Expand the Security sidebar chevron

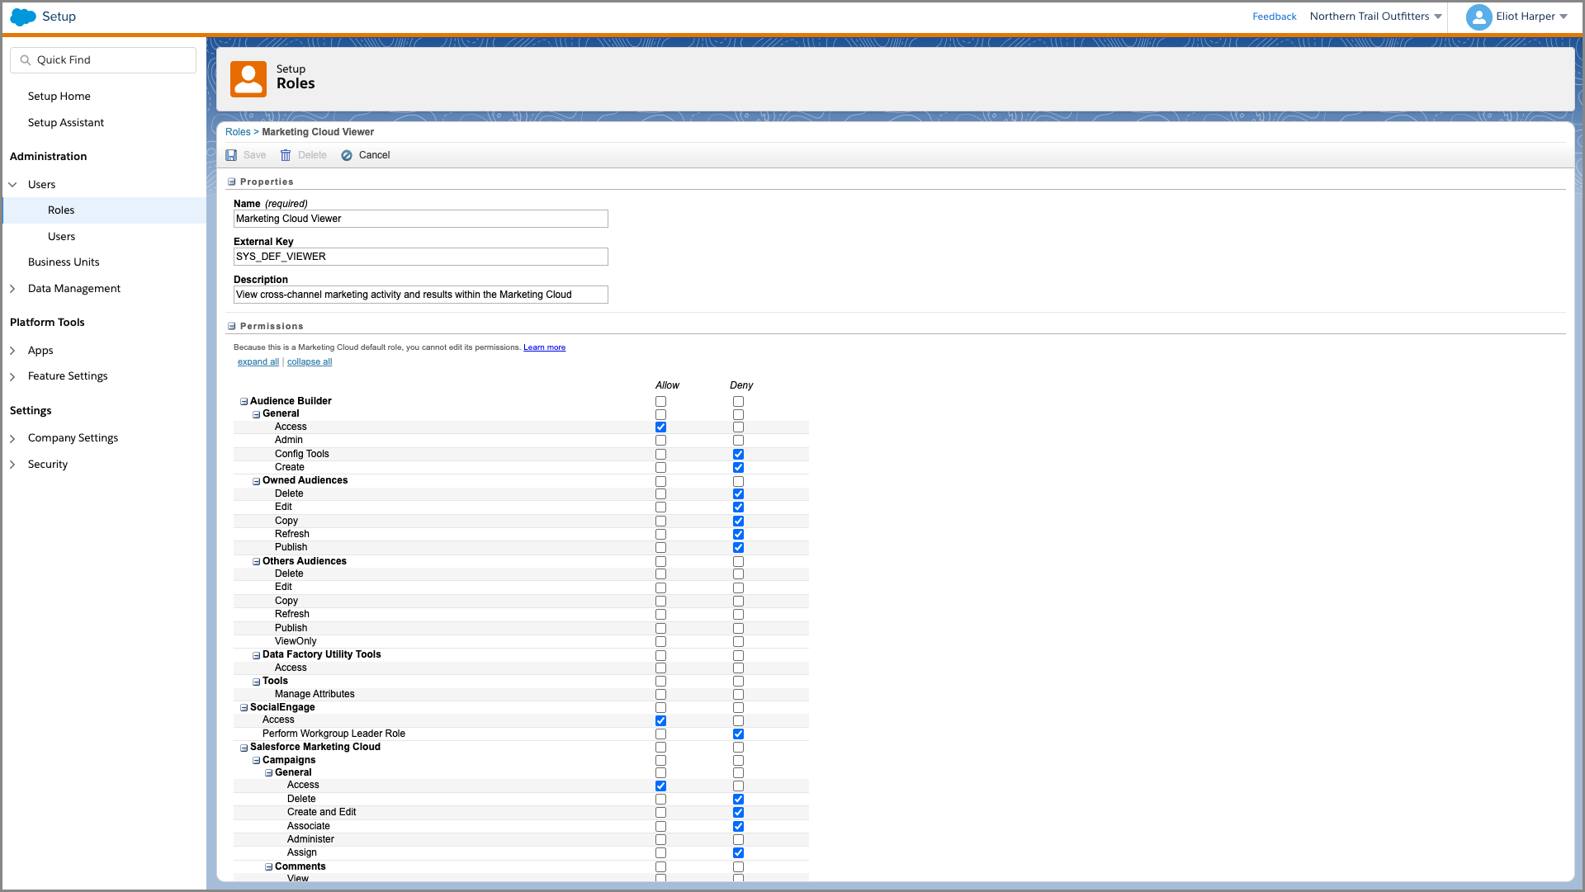12,465
